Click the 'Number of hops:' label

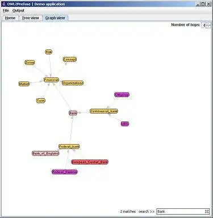coord(186,25)
